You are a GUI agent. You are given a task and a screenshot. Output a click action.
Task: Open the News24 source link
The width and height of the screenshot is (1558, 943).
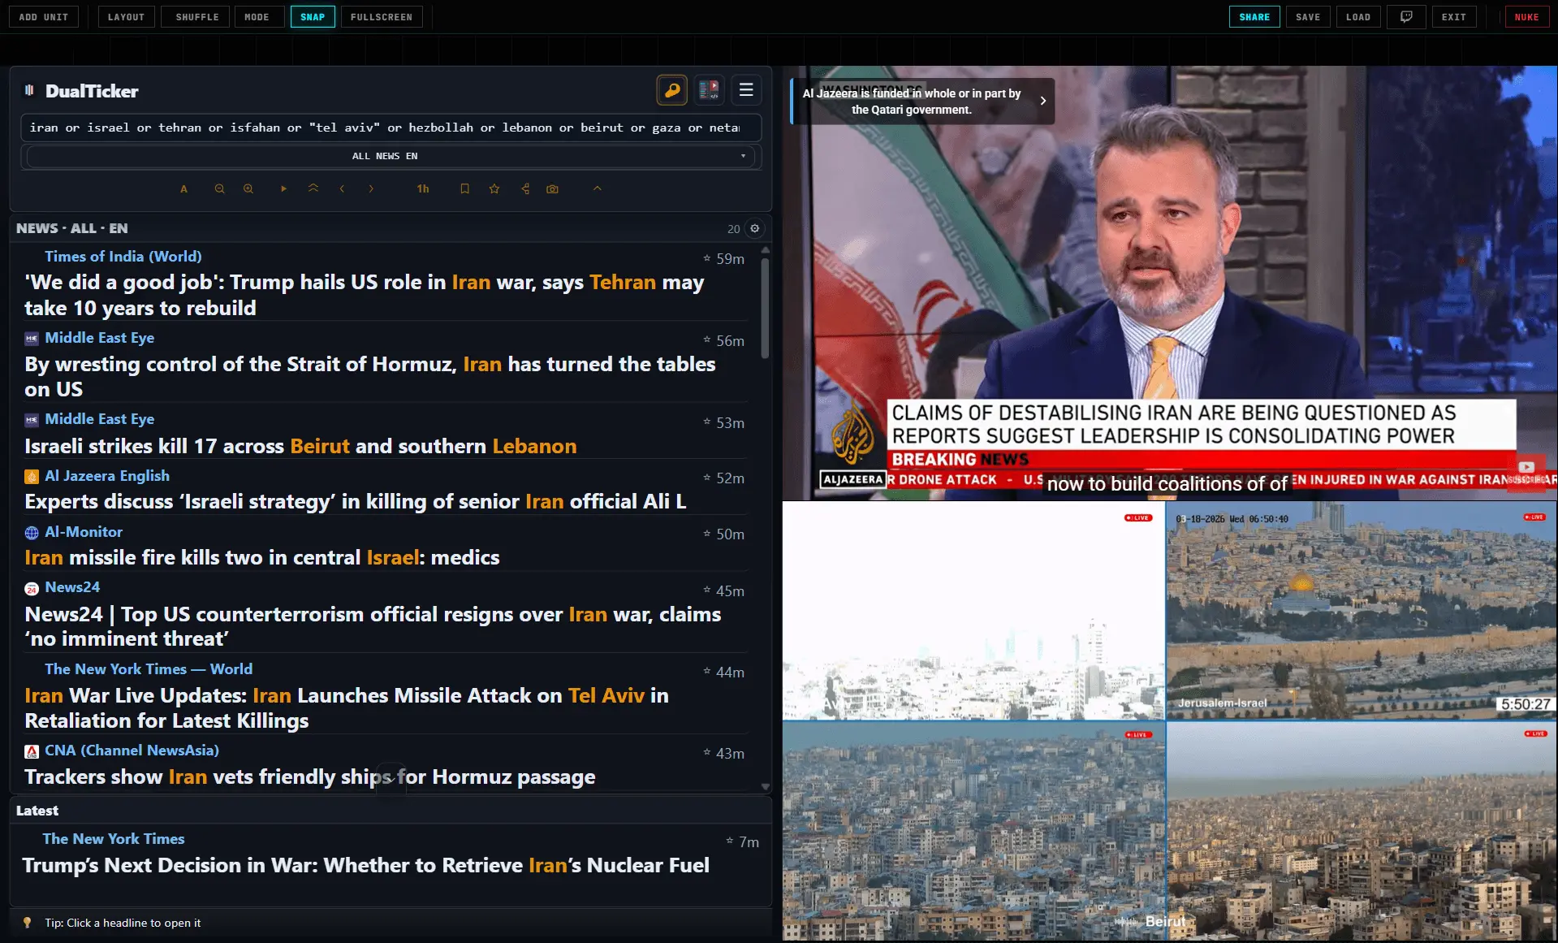(72, 587)
